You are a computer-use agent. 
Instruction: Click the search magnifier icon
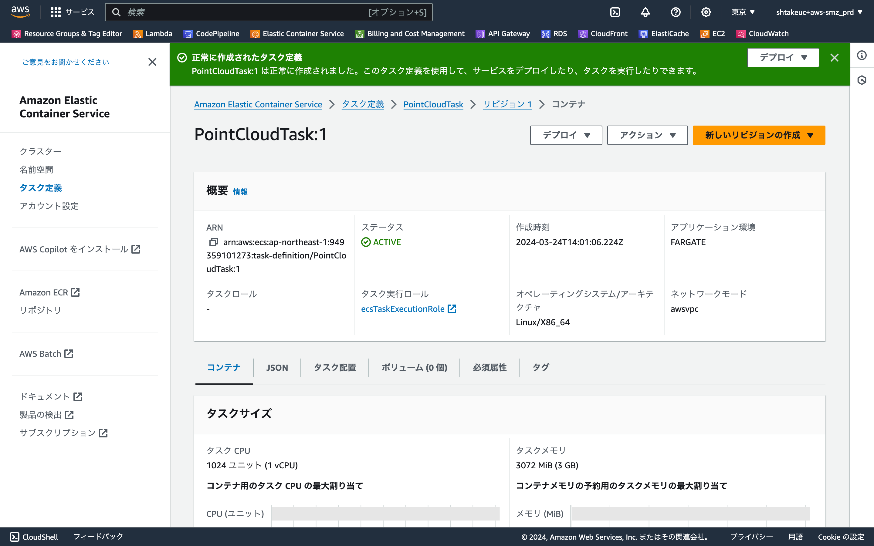pyautogui.click(x=116, y=12)
